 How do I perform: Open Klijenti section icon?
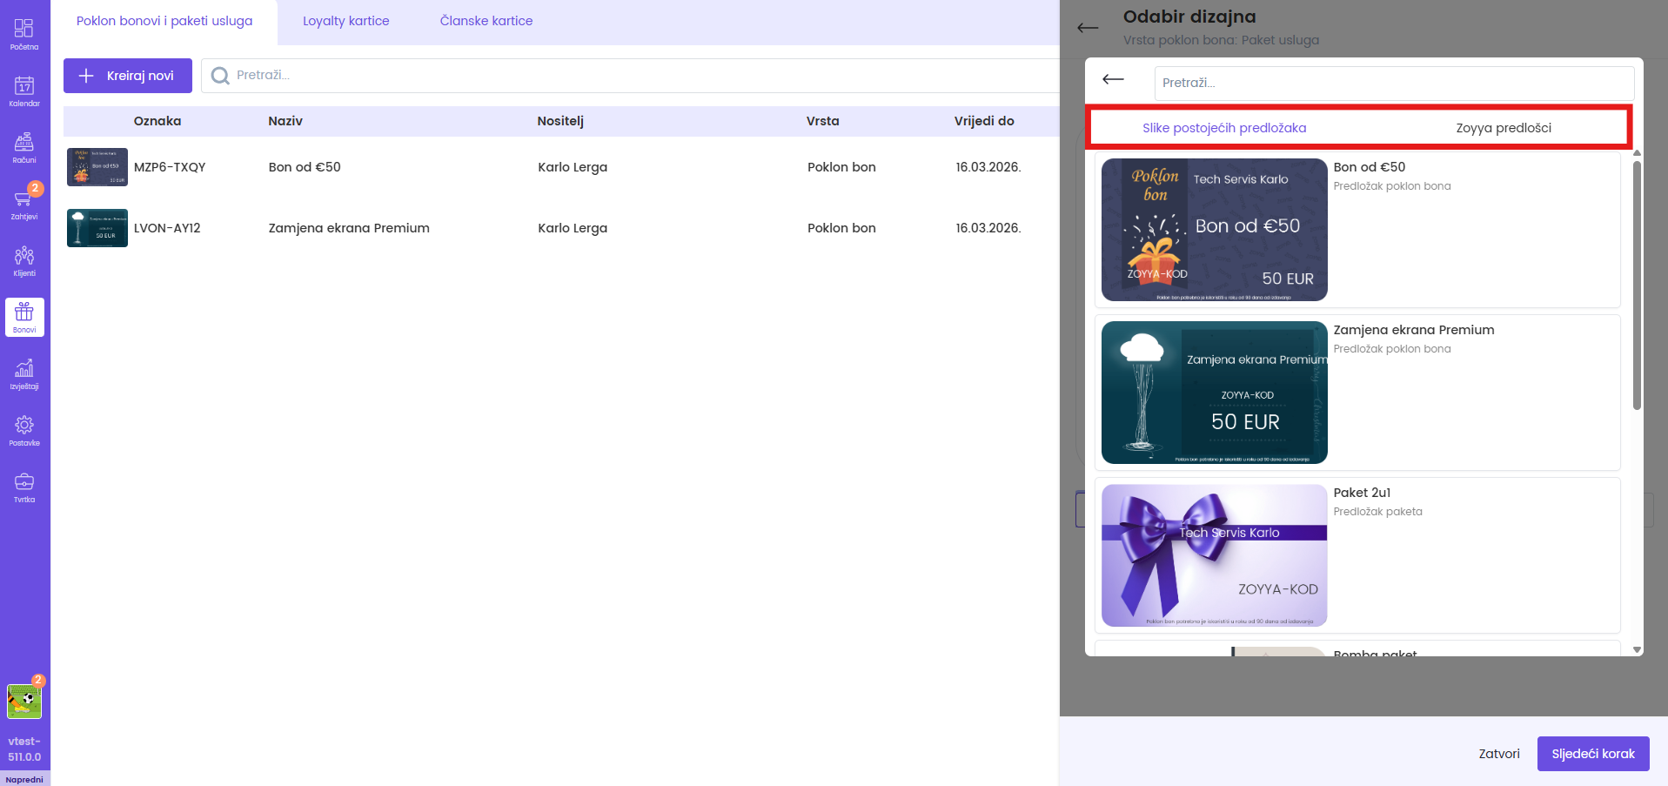[x=24, y=260]
